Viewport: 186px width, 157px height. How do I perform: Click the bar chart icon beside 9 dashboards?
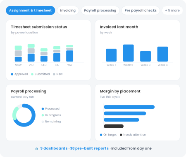pyautogui.click(x=36, y=148)
